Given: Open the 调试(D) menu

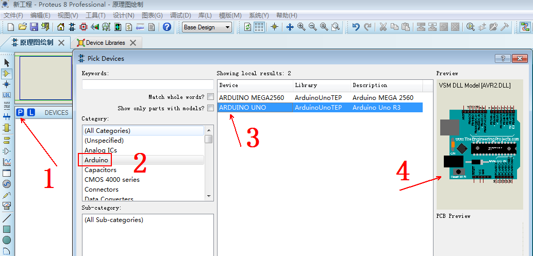Looking at the screenshot, I should click(180, 15).
